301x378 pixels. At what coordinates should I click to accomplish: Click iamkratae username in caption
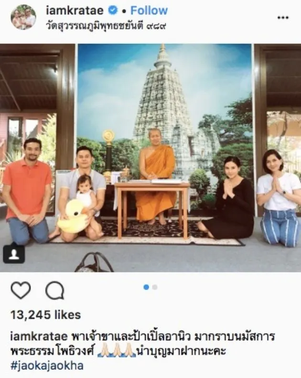39,336
